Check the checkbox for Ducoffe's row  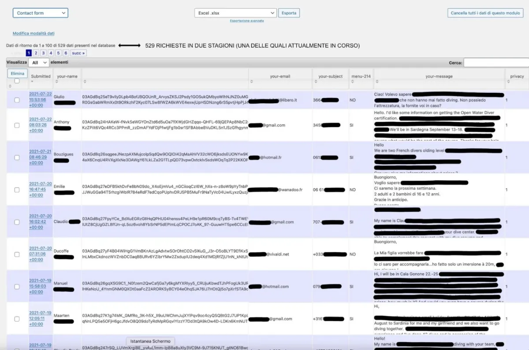17,254
